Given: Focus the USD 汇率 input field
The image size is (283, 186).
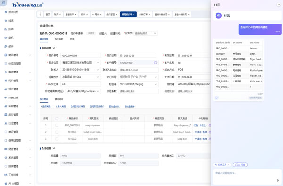Looking at the screenshot, I should (x=81, y=84).
